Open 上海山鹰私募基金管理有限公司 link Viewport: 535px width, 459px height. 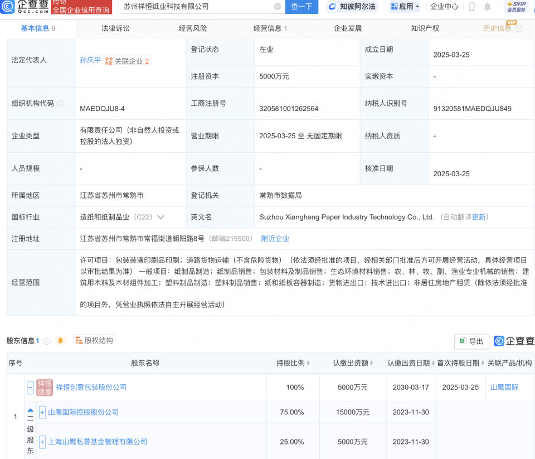pos(98,442)
